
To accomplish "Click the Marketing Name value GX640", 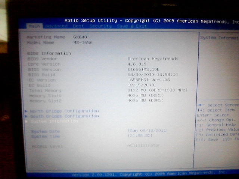I will pyautogui.click(x=80, y=37).
